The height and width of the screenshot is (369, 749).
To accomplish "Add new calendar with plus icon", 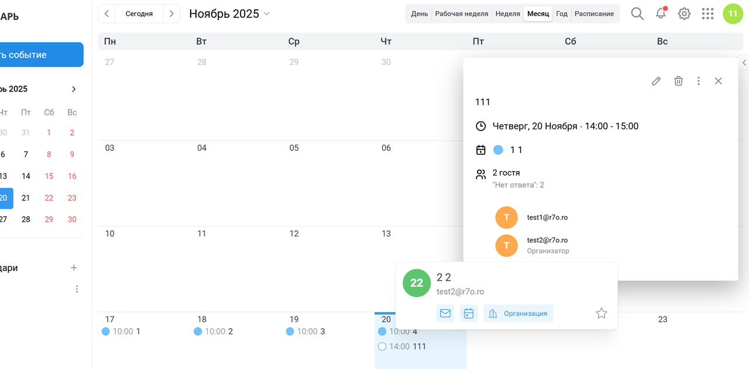I will [x=74, y=268].
